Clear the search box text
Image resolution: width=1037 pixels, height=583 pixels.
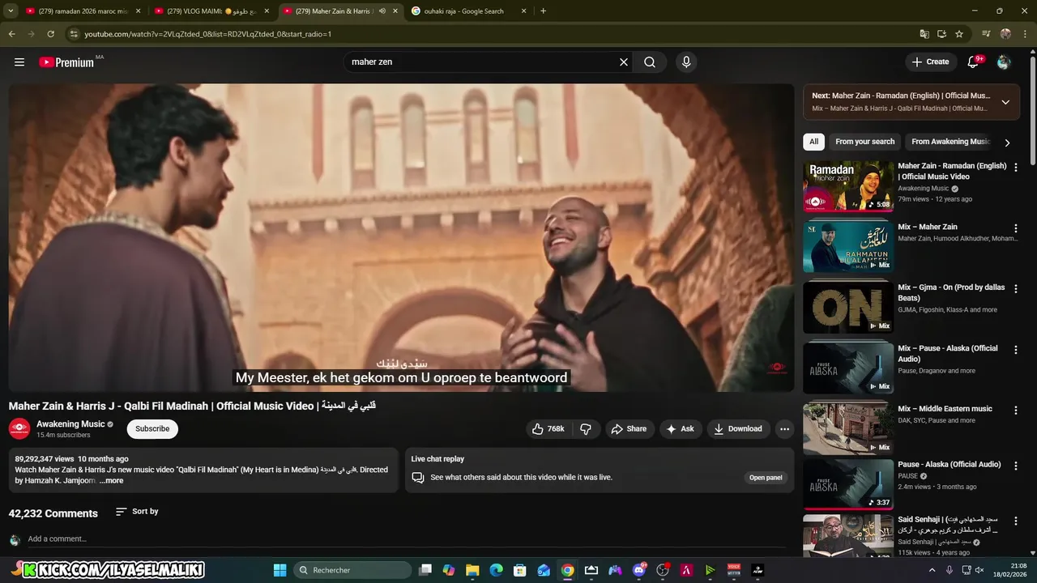click(624, 62)
